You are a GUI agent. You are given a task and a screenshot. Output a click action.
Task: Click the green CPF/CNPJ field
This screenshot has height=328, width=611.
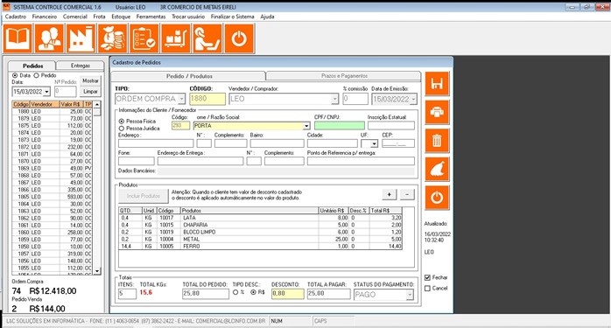[340, 125]
